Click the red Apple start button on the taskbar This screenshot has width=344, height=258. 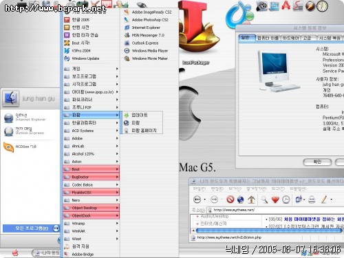15,253
